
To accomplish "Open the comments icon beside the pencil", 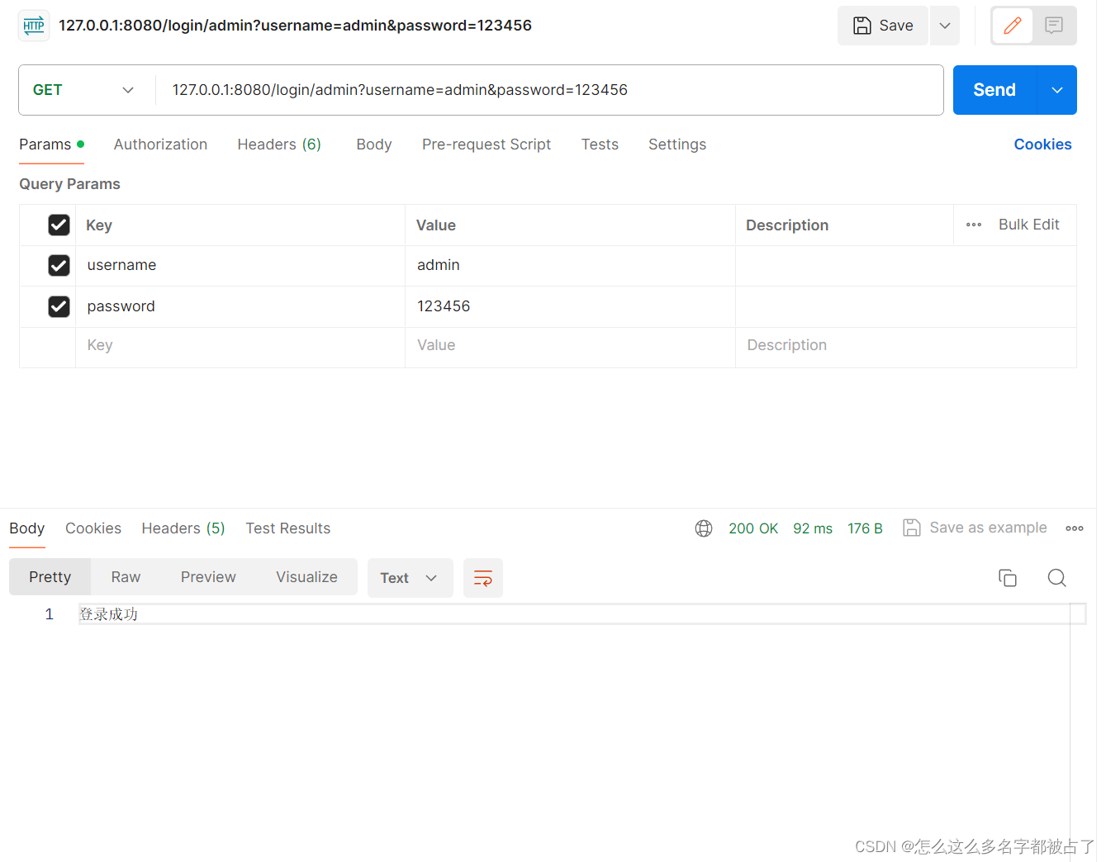I will pyautogui.click(x=1054, y=26).
